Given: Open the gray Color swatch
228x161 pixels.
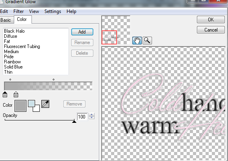Looking at the screenshot, I should [20, 106].
